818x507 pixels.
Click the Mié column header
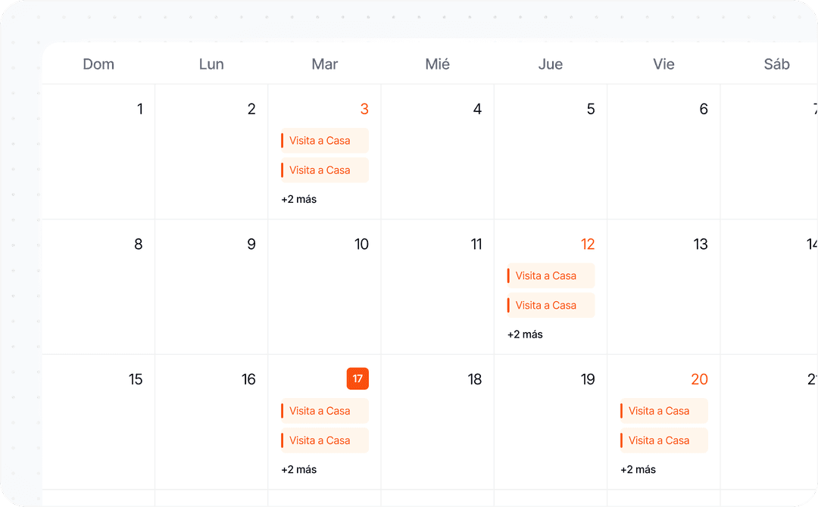(x=436, y=64)
